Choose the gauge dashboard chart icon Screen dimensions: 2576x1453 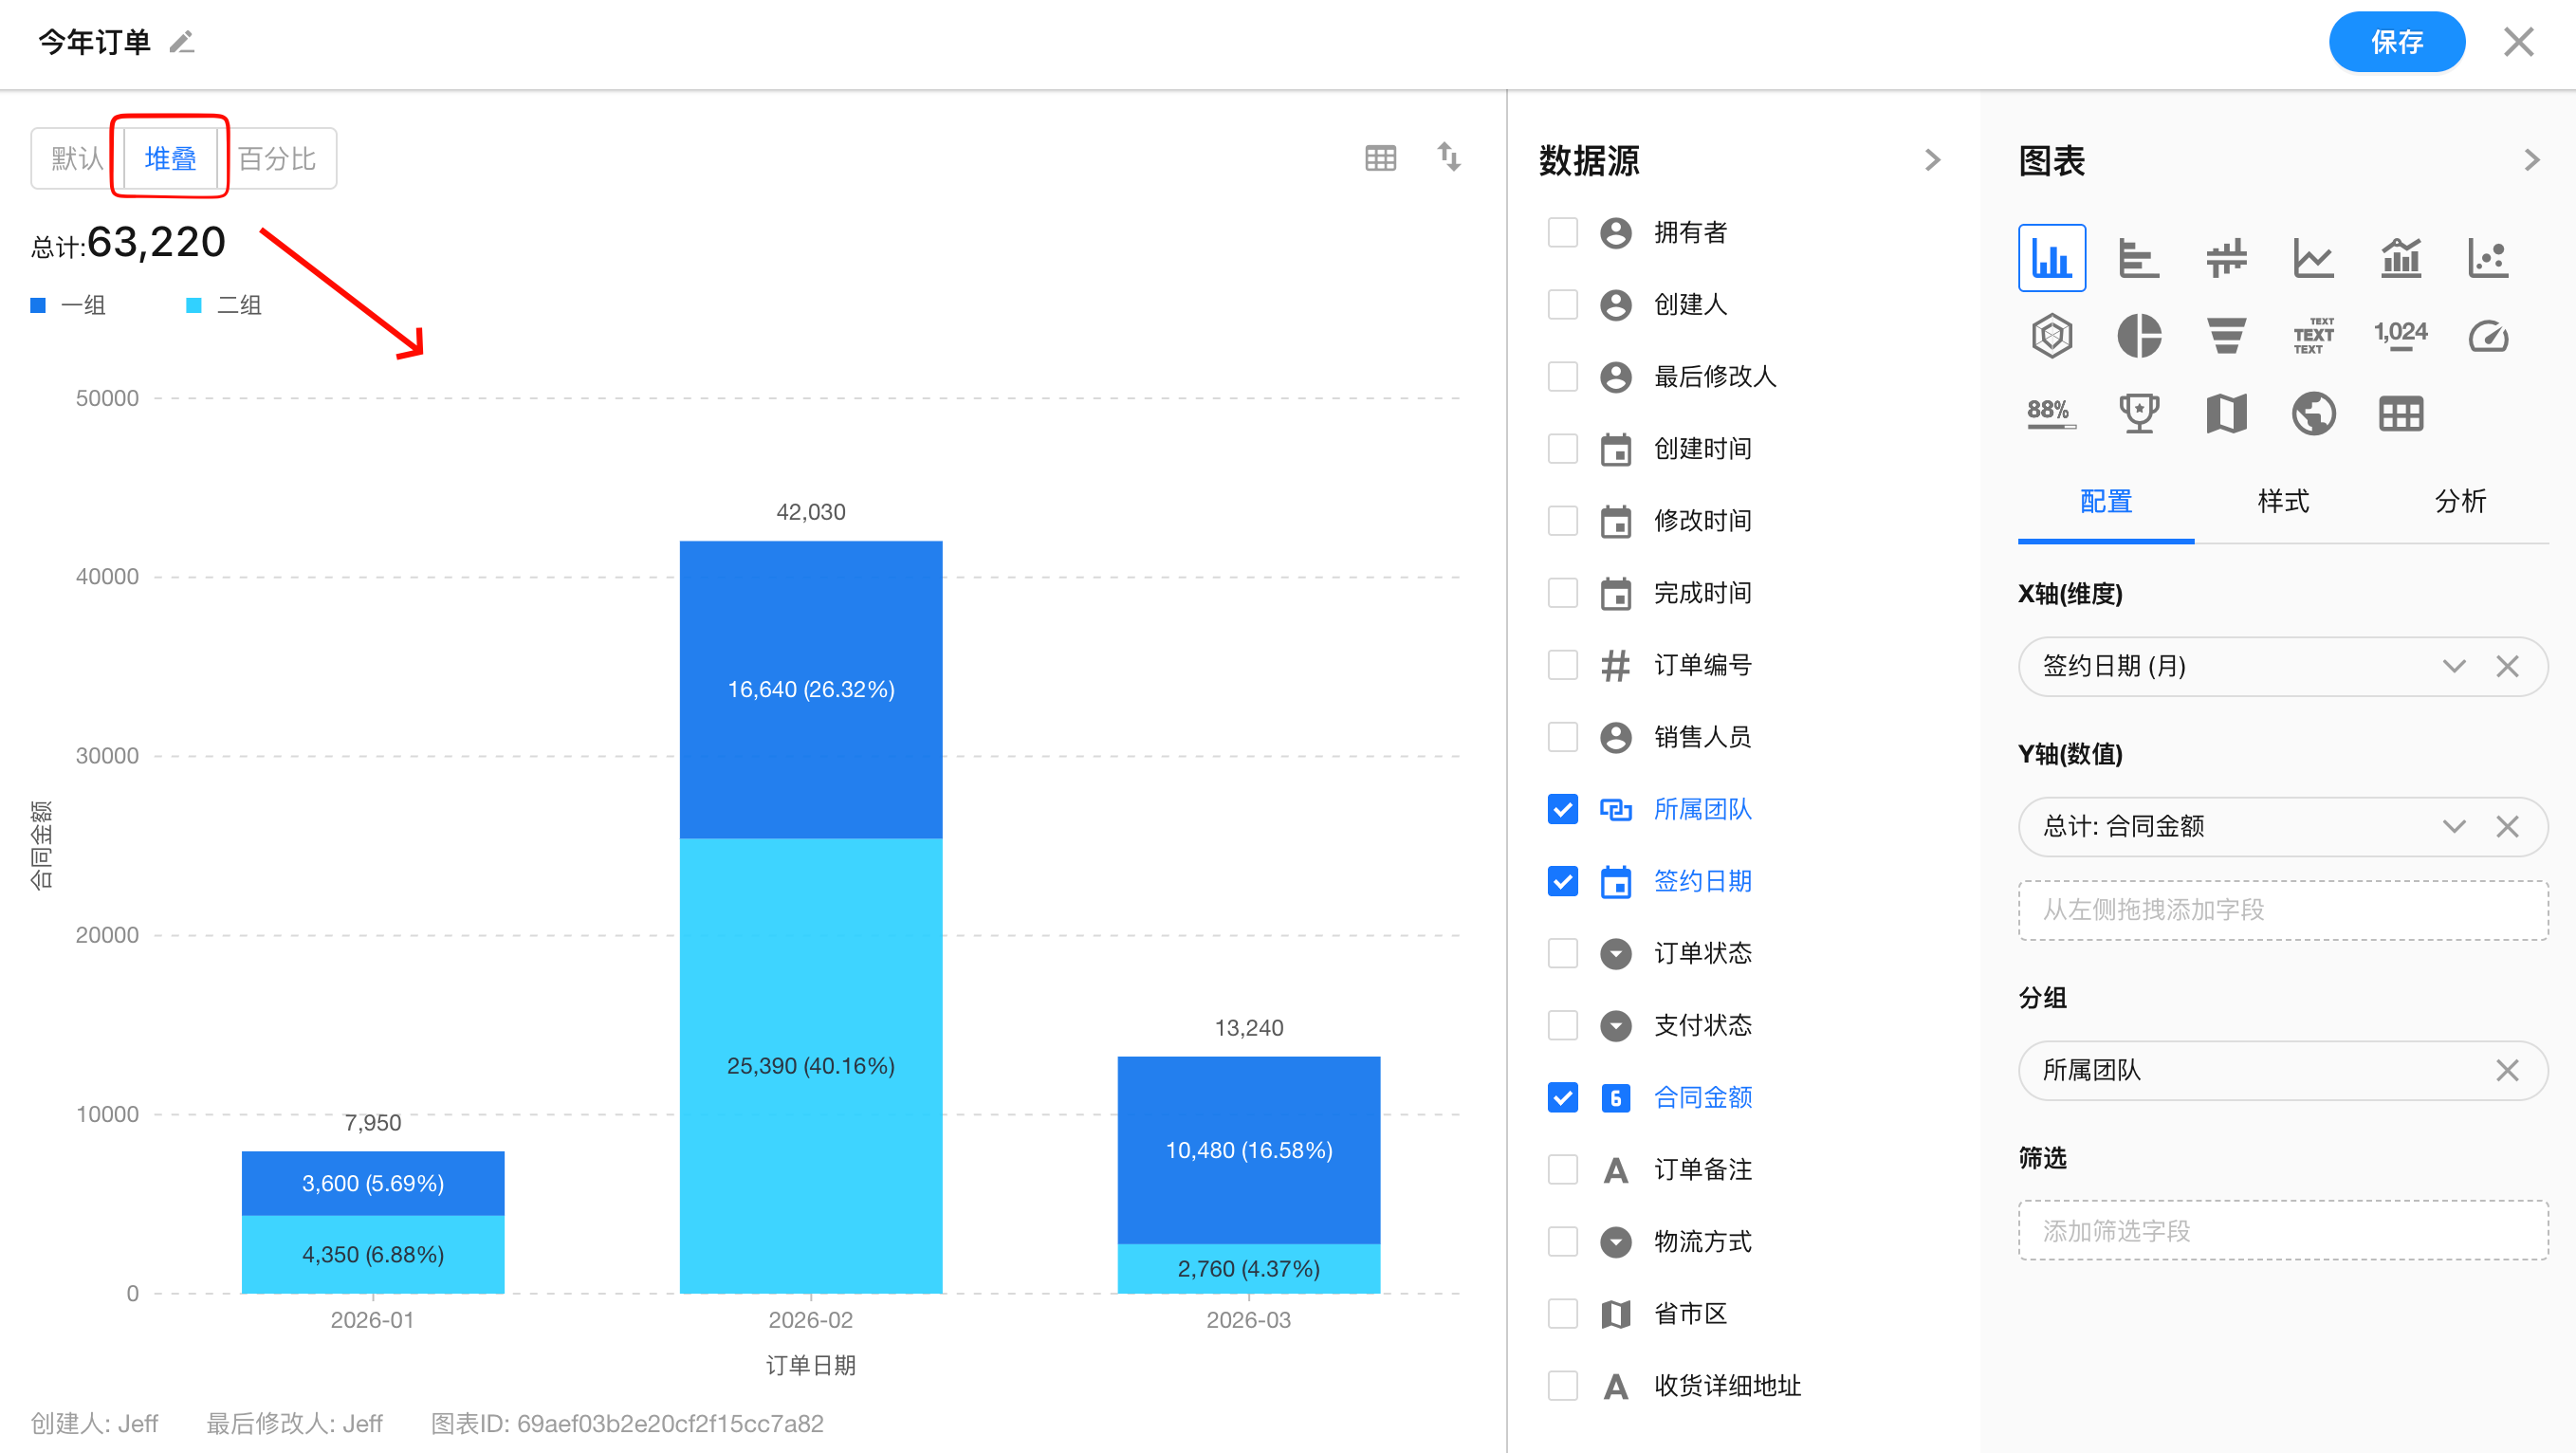pos(2487,336)
